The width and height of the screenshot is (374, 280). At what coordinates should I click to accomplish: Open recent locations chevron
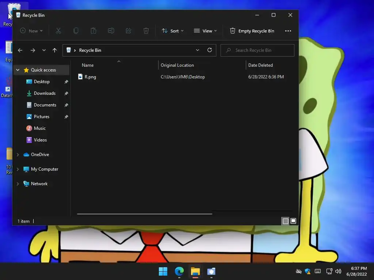[x=44, y=50]
